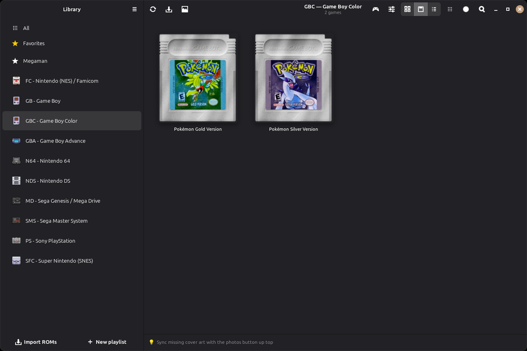Select MD - Sega Genesis / Mega Drive
This screenshot has width=527, height=351.
72,201
